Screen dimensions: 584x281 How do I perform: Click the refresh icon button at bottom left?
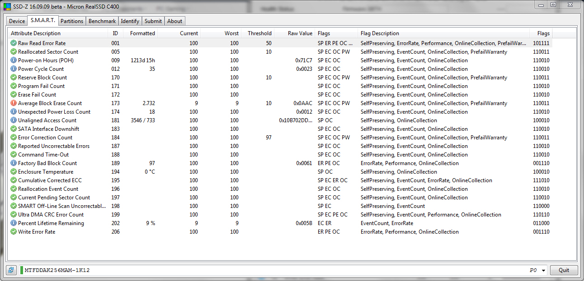(x=11, y=270)
